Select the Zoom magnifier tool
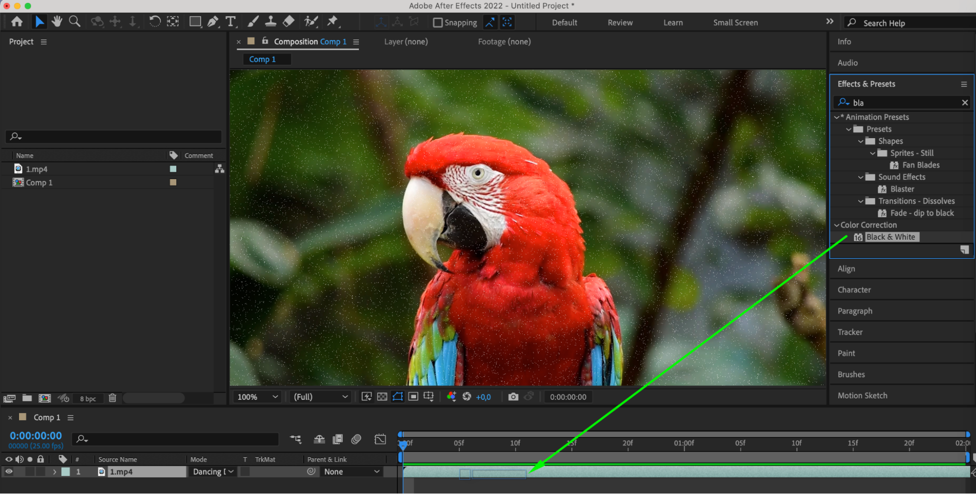The image size is (976, 494). [75, 21]
